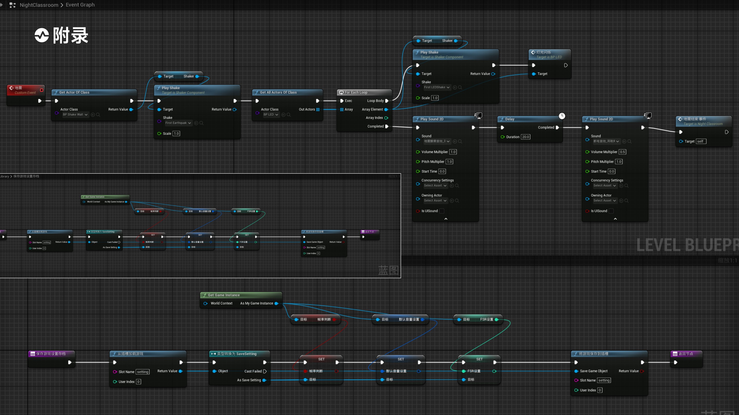This screenshot has width=739, height=415.
Task: Click the use-selected arrow next to First Earthquak
Action: coord(196,123)
